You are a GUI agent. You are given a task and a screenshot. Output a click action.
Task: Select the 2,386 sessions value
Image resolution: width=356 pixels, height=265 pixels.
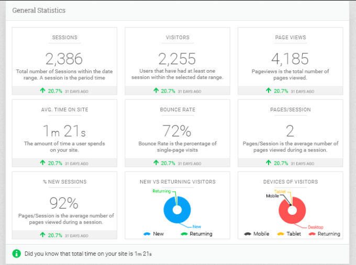click(64, 58)
